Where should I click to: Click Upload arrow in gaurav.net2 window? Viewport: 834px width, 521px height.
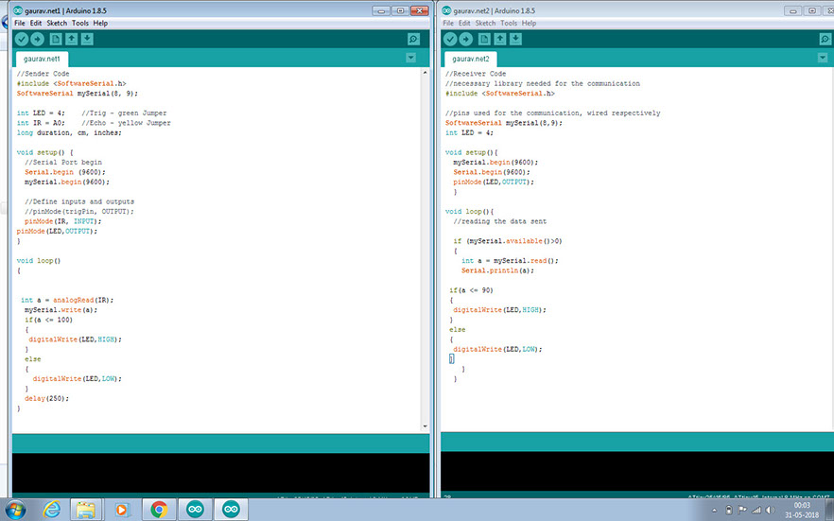466,39
